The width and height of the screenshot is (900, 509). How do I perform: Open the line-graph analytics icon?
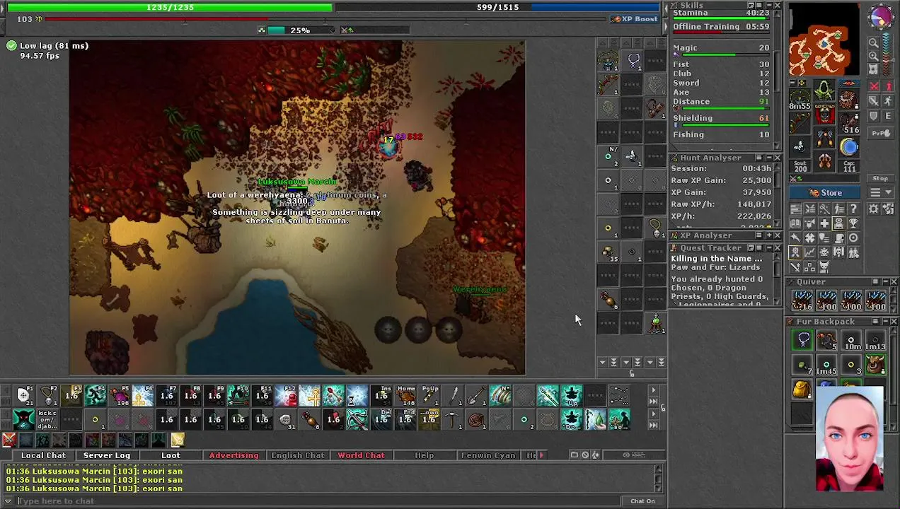pyautogui.click(x=810, y=252)
